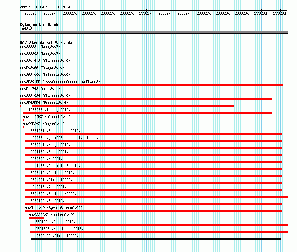Click esv2621090 (McKernan2009) variant label
The width and height of the screenshot is (297, 252).
(x=45, y=75)
